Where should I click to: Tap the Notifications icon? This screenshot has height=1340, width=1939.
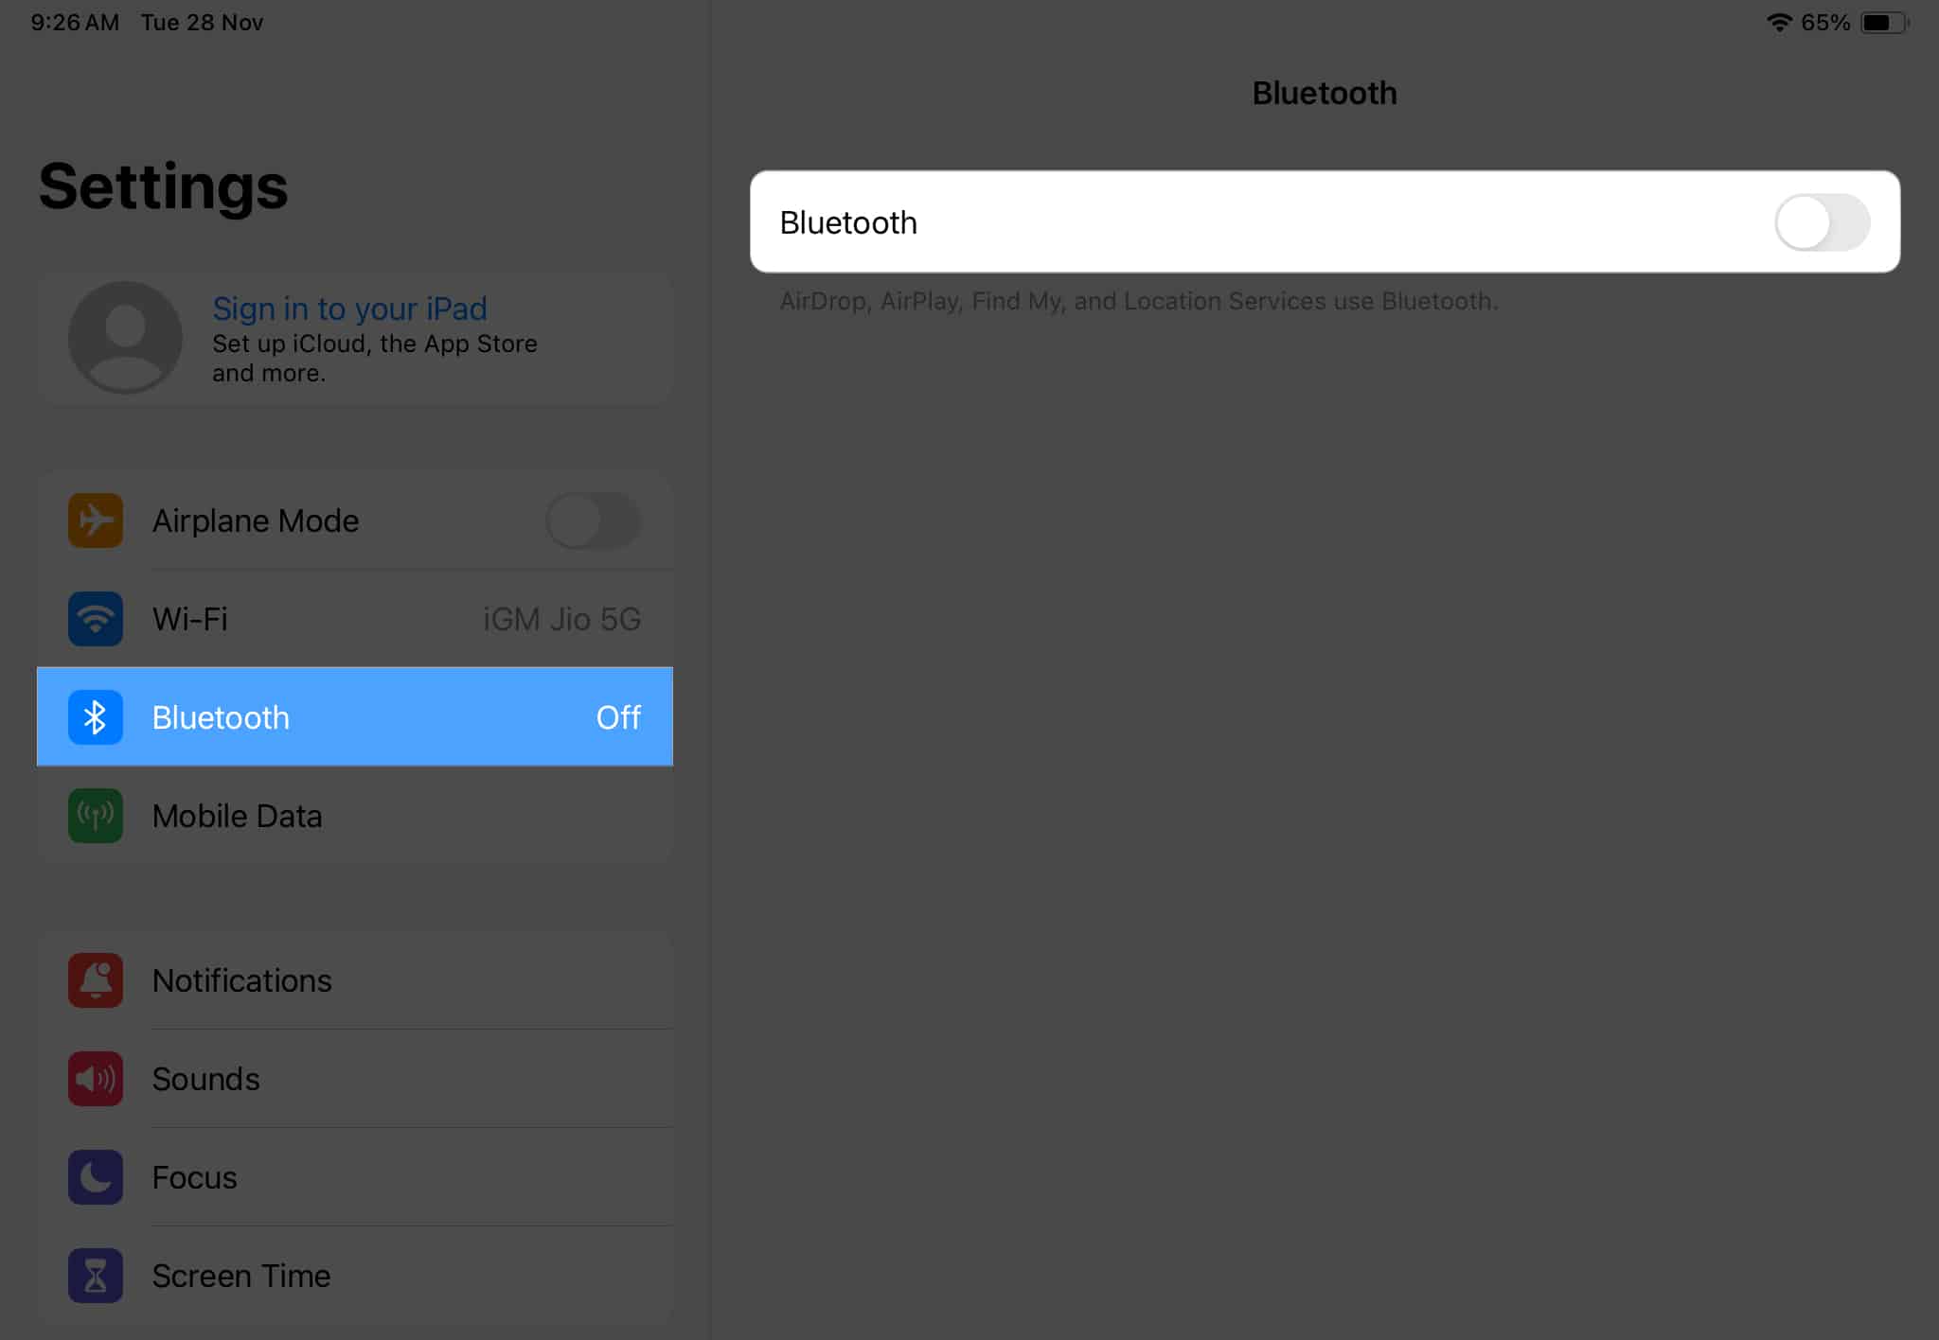tap(95, 978)
